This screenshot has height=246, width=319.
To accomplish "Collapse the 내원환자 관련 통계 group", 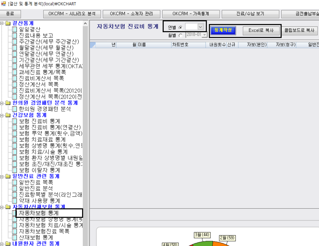I will tap(1, 243).
